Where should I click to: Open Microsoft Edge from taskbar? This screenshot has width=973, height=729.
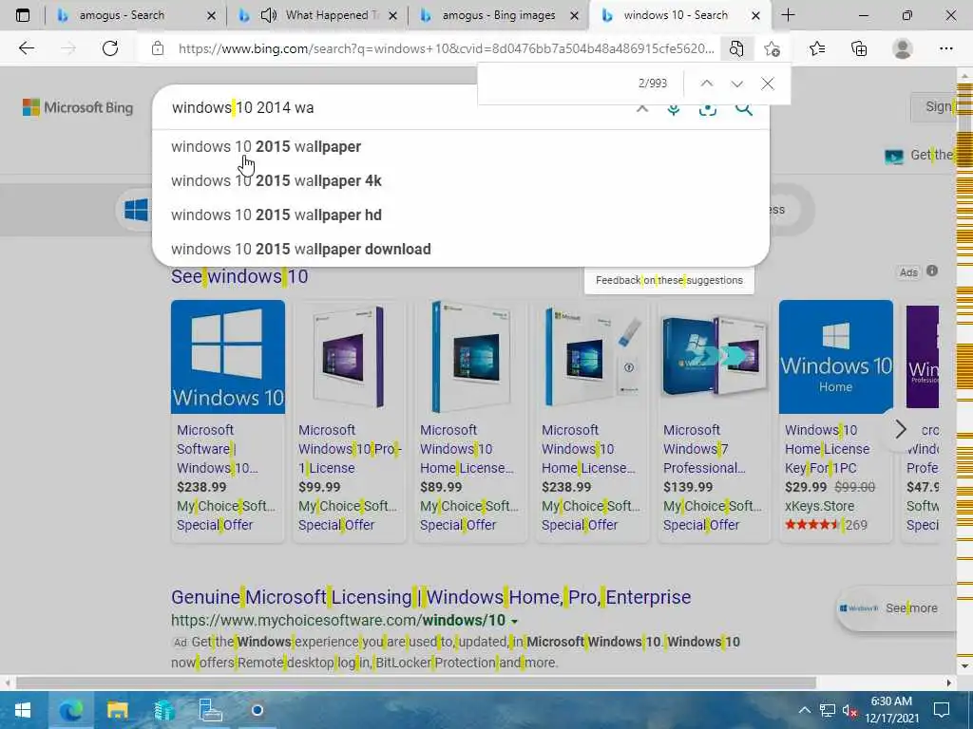coord(70,710)
